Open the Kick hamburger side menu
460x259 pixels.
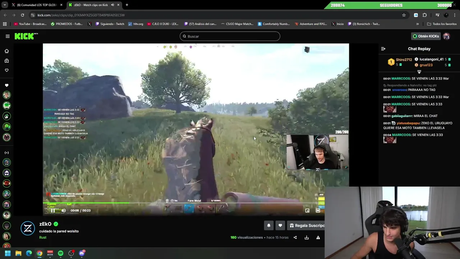[8, 36]
